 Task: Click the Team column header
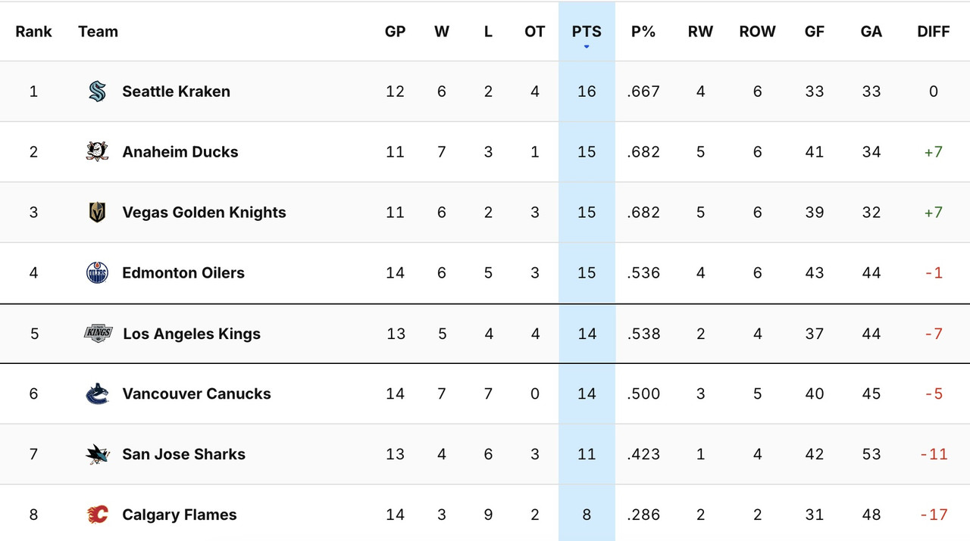[x=97, y=32]
